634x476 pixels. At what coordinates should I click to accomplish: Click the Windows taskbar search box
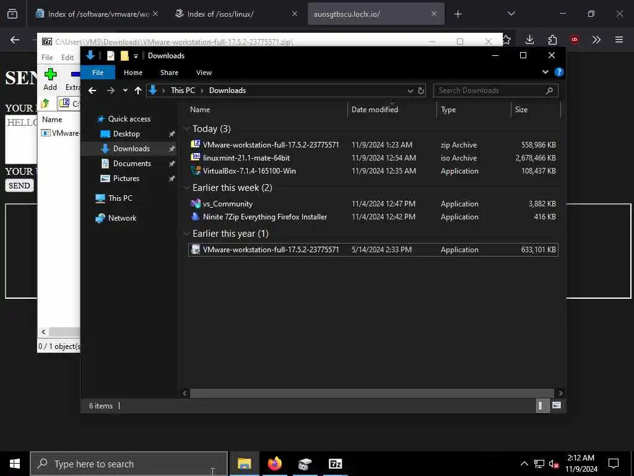[129, 464]
